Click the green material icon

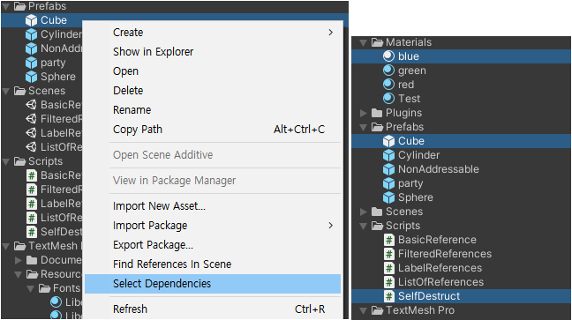(x=389, y=71)
